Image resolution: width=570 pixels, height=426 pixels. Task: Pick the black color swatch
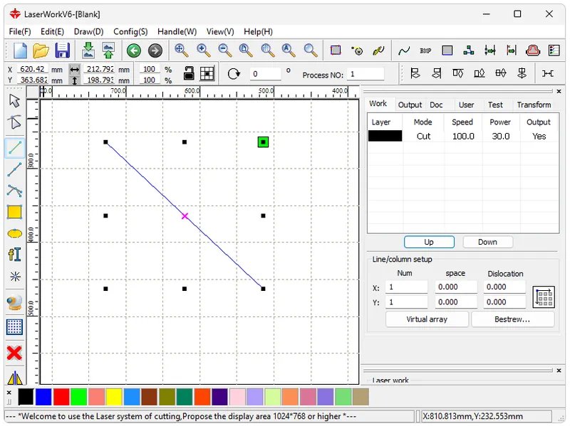coord(26,397)
